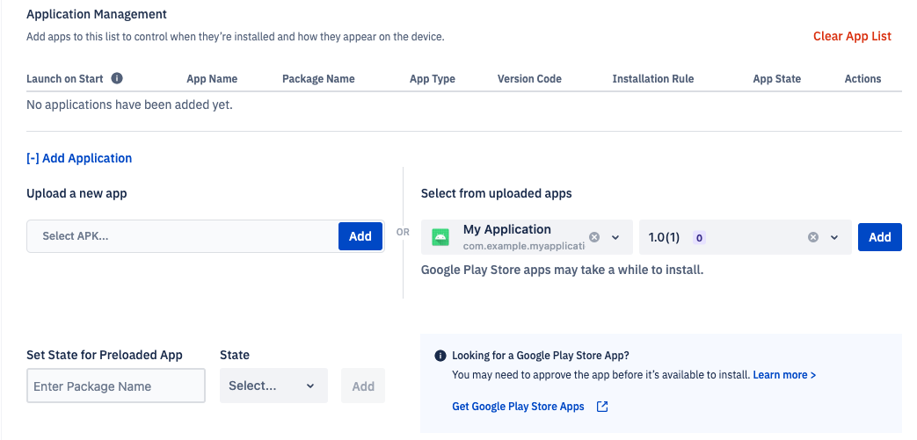
Task: Collapse the Add Application section
Action: point(79,158)
